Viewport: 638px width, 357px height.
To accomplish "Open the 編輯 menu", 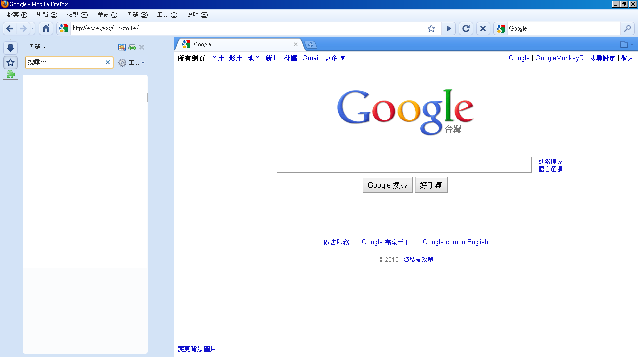I will (x=47, y=15).
